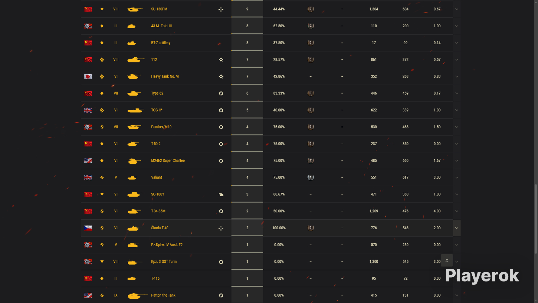Click the mastery badge in 43 M. Toldi III row
Viewport: 538px width, 303px height.
click(x=310, y=26)
